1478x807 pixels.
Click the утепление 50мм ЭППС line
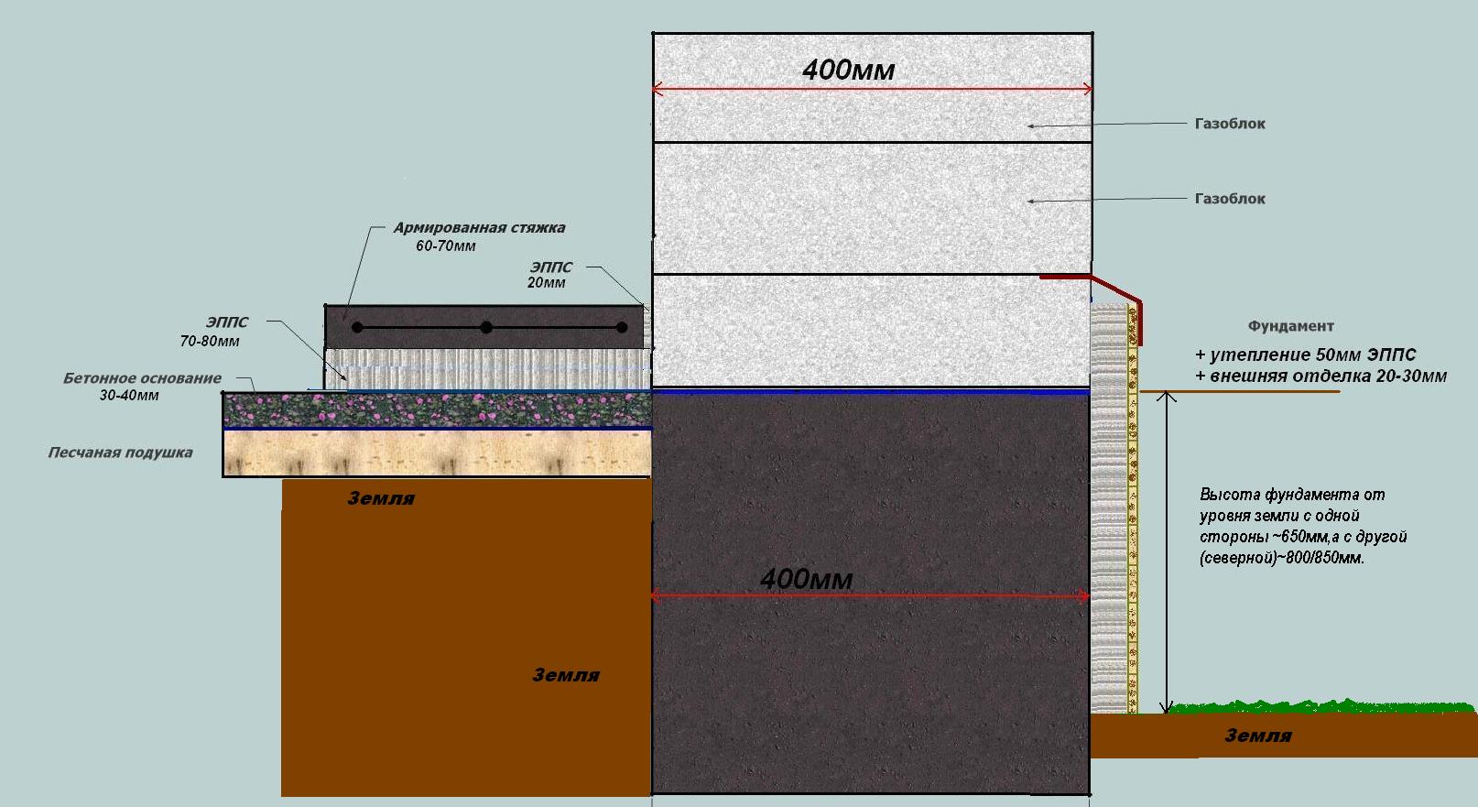[x=1306, y=354]
